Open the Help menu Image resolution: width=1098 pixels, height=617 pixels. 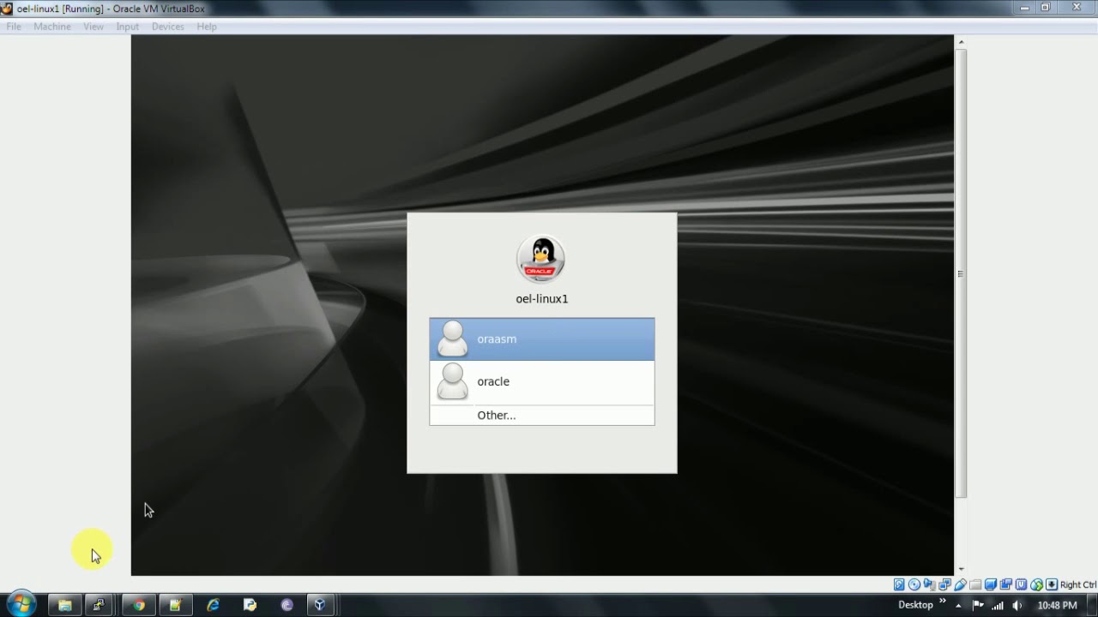[x=207, y=27]
